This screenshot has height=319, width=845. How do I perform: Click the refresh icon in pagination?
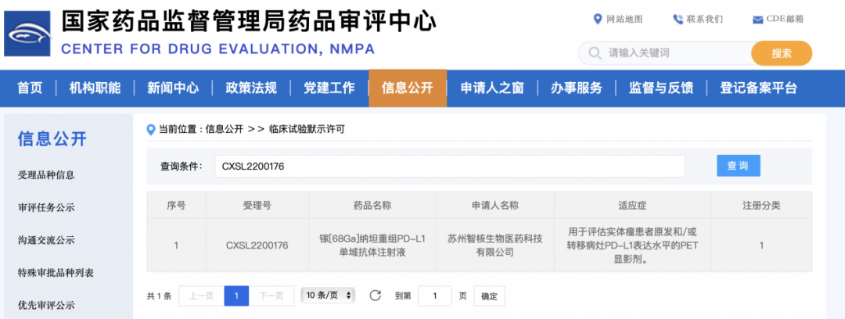(x=375, y=296)
